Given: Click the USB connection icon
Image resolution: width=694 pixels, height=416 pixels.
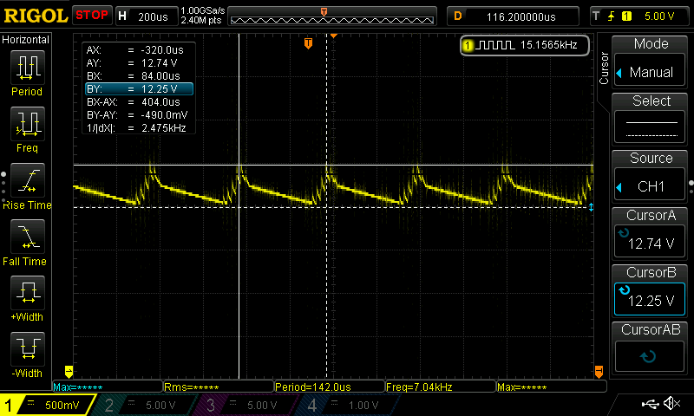Looking at the screenshot, I should click(x=650, y=403).
